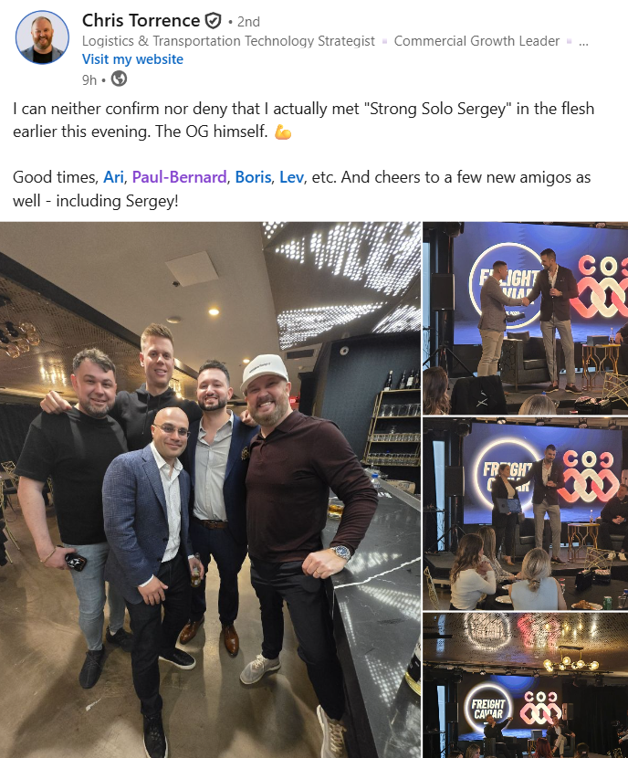Viewport: 628px width, 758px height.
Task: Open the award presentation audience photo
Action: [x=526, y=513]
